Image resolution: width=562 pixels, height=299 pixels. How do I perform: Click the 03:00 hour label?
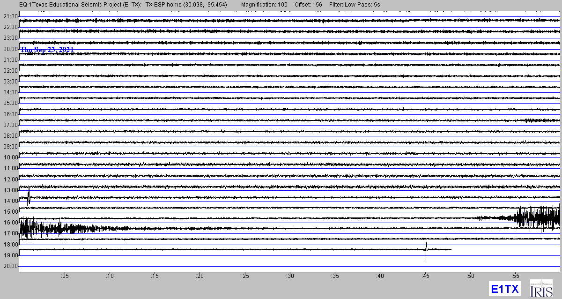[x=10, y=82]
